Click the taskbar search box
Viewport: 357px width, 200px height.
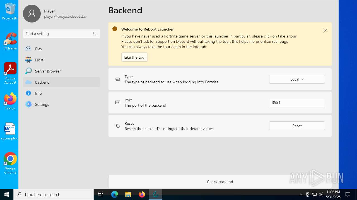point(54,194)
